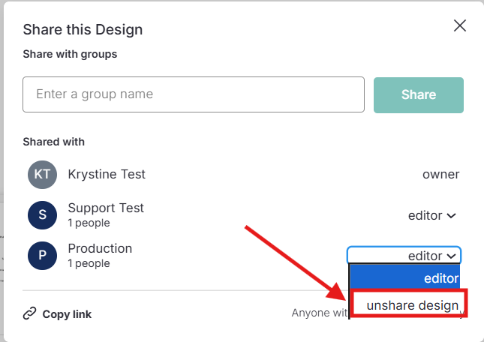Open the 'Anyone with' link access setting
Image resolution: width=484 pixels, height=342 pixels.
320,313
